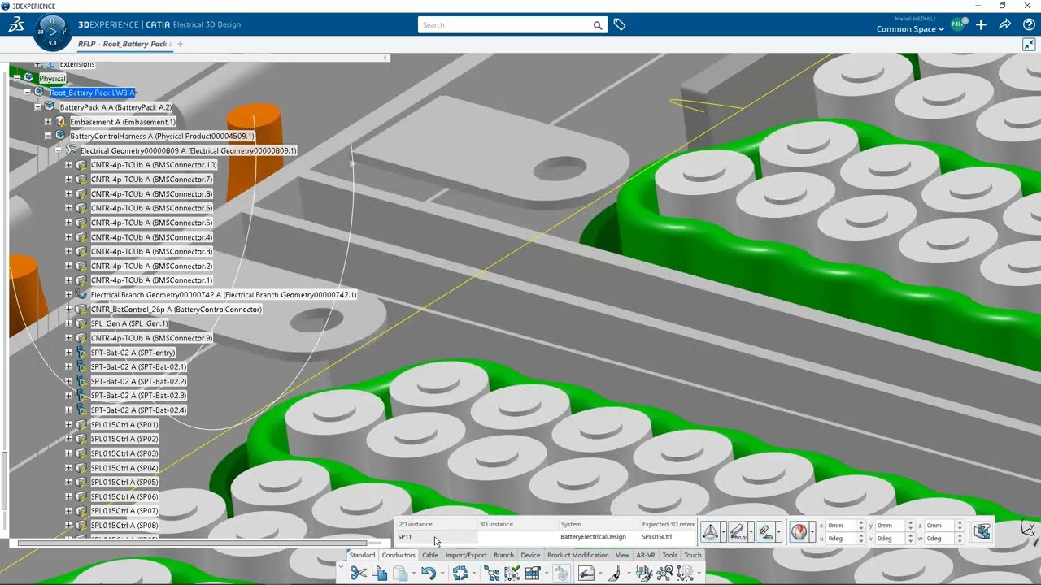This screenshot has height=585, width=1041.
Task: Click the tag icon beside search bar
Action: point(620,25)
